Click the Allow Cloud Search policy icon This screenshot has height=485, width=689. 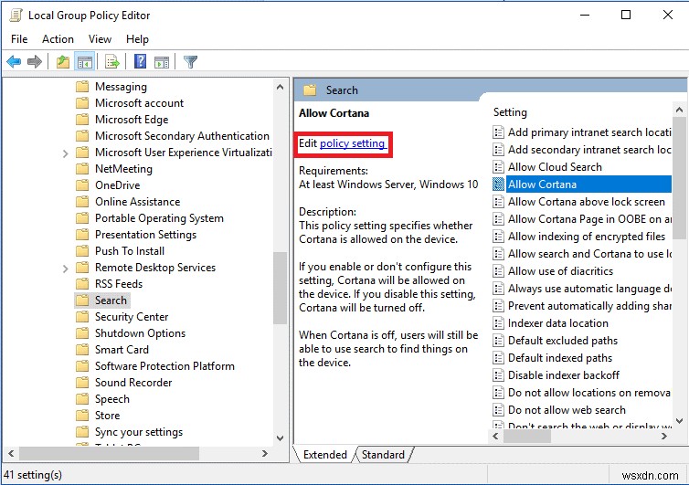[498, 167]
